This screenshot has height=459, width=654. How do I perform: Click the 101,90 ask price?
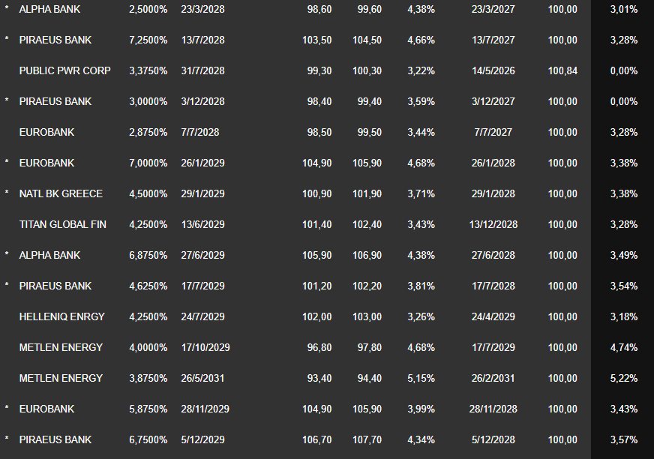click(x=367, y=193)
